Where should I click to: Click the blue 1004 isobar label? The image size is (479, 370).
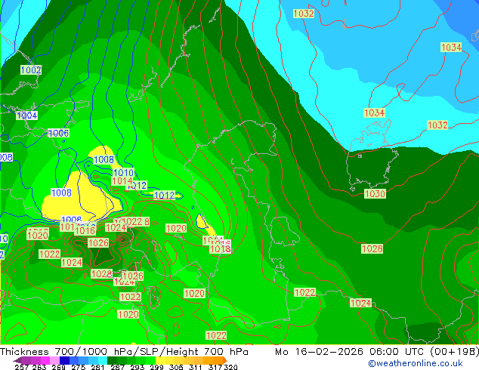coord(27,116)
